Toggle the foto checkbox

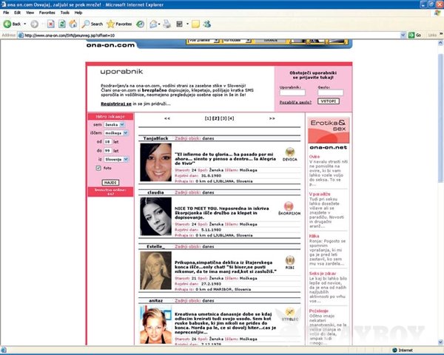98,168
